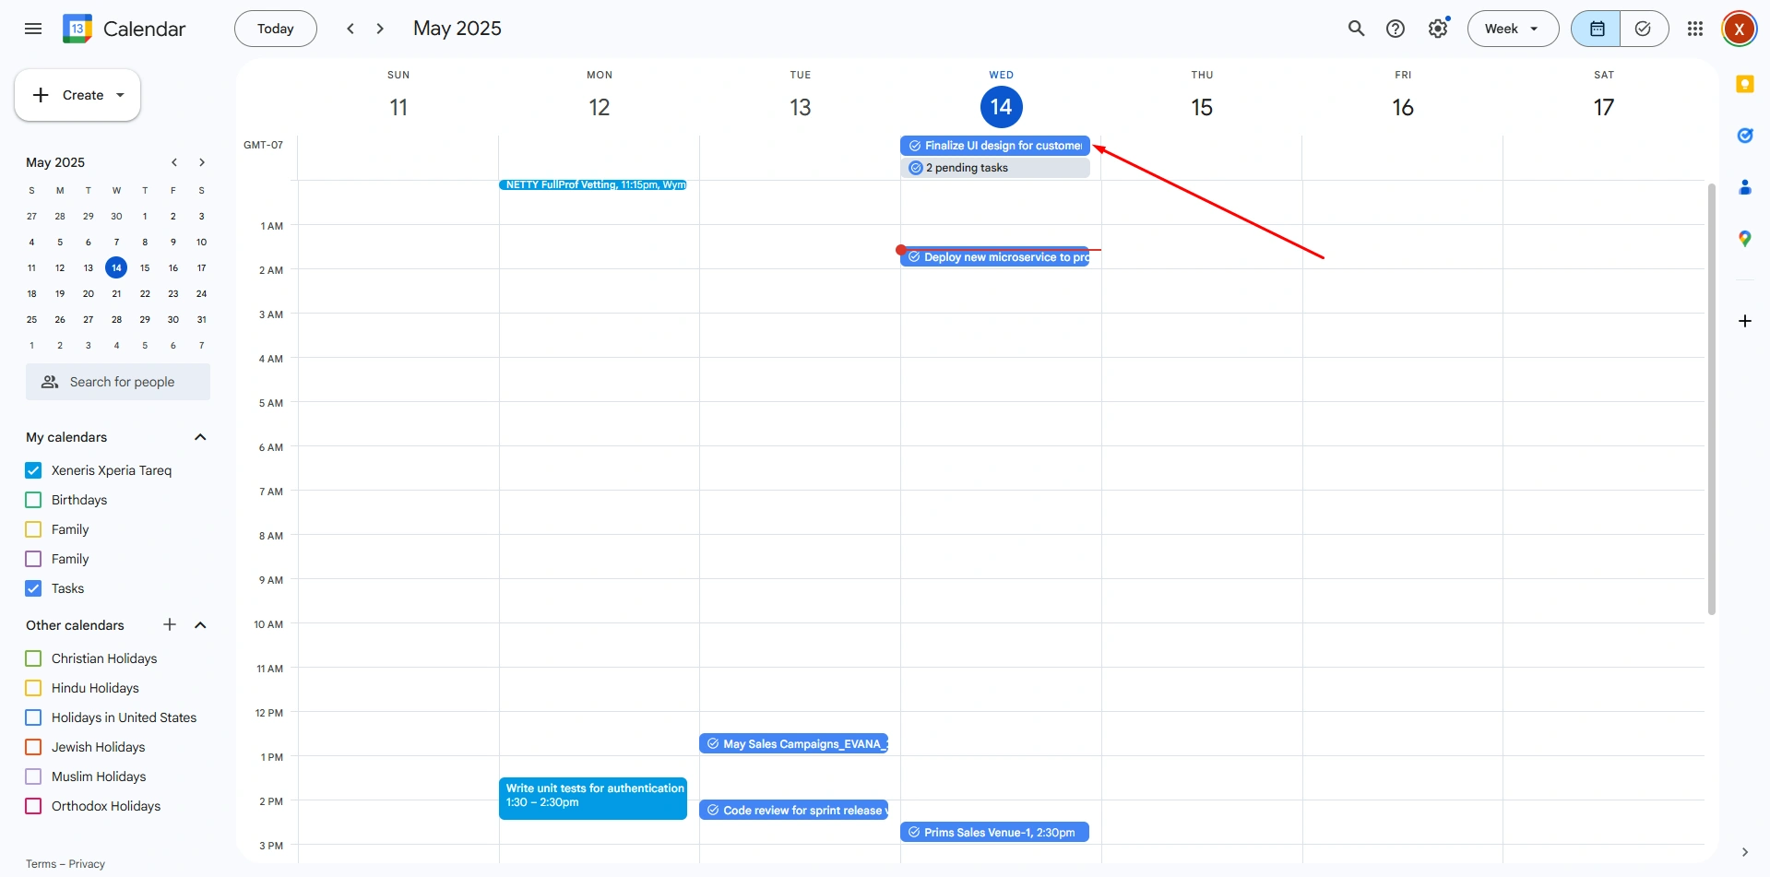Open the Week view dropdown
Image resolution: width=1770 pixels, height=877 pixels.
(1512, 29)
